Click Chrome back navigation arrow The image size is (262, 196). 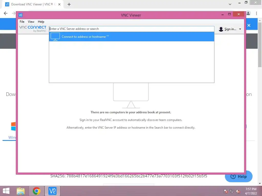(6, 13)
